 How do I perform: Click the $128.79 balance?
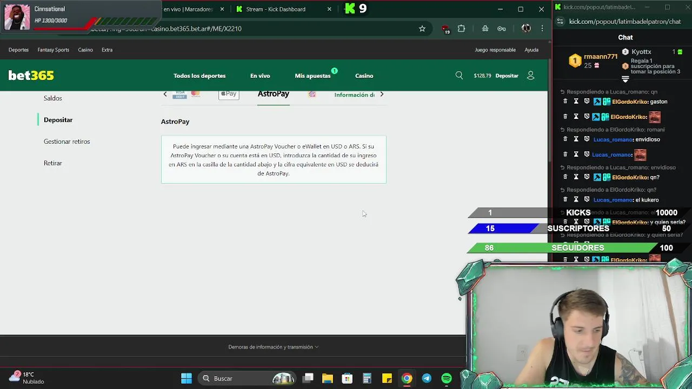point(482,76)
